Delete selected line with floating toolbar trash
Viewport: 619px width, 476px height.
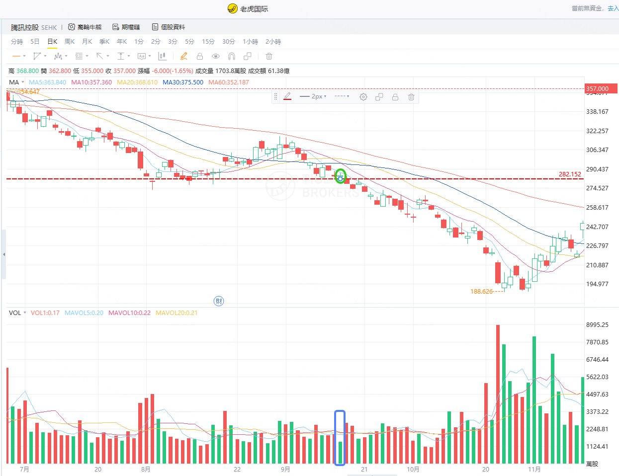tap(411, 97)
